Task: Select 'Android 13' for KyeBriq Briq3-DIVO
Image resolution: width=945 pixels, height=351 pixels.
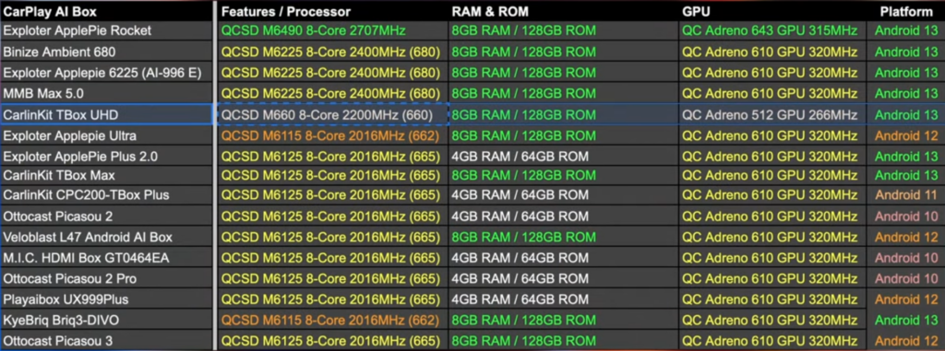Action: (906, 320)
